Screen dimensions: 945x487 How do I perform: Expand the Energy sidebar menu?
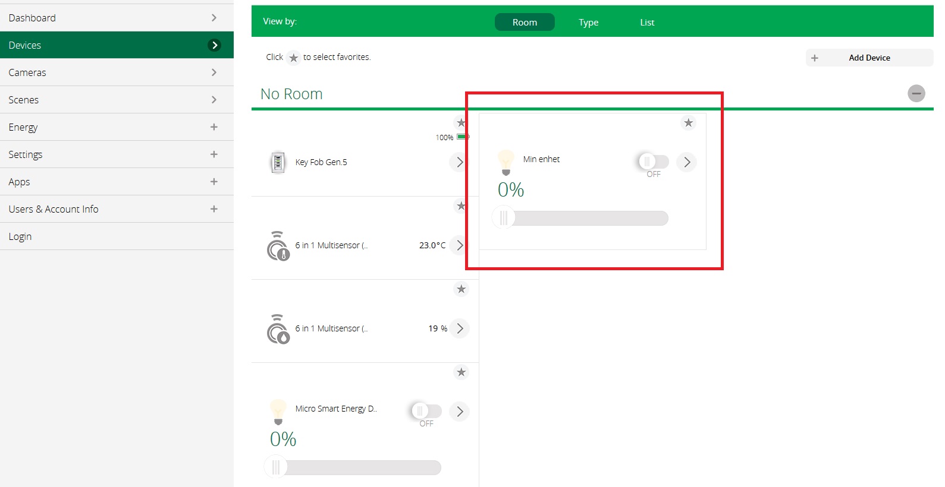214,127
